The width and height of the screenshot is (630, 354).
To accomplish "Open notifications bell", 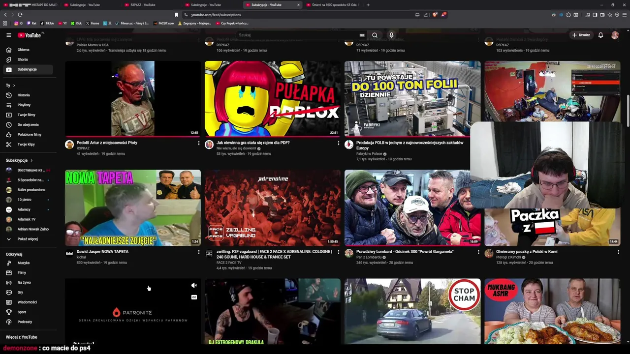I will pos(600,35).
